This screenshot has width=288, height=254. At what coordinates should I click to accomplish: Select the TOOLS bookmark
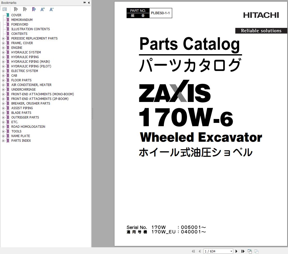click(x=16, y=131)
